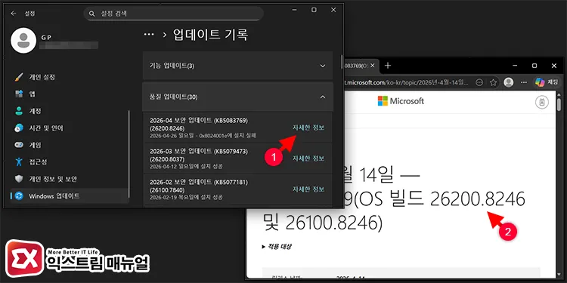
Task: Click the search magnifier icon in Settings
Action: tap(92, 14)
